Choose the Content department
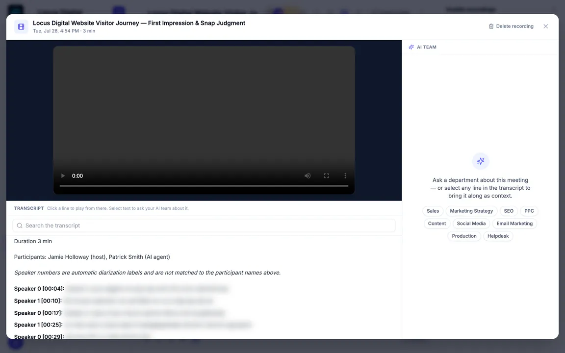565x353 pixels. click(x=437, y=224)
